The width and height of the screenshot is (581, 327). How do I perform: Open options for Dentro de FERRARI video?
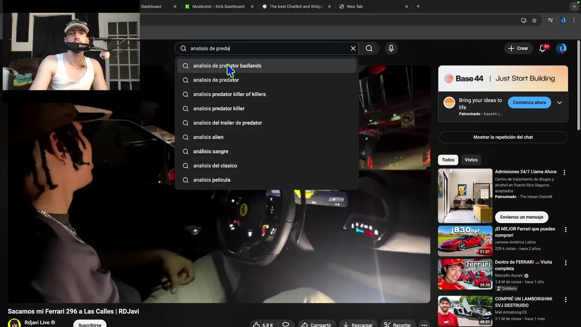pyautogui.click(x=566, y=263)
